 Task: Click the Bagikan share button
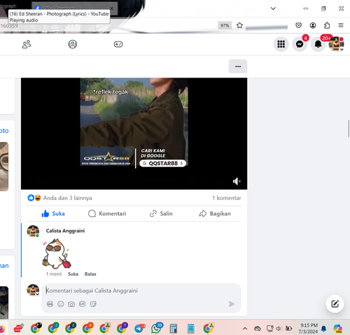215,213
